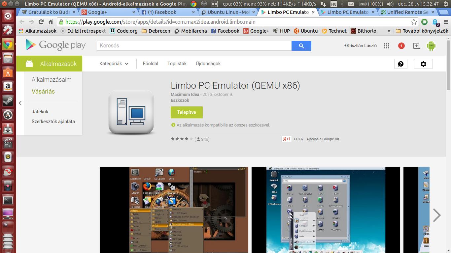Open the green Android account avatar
Screen dimensions: 451x253
coord(431,46)
